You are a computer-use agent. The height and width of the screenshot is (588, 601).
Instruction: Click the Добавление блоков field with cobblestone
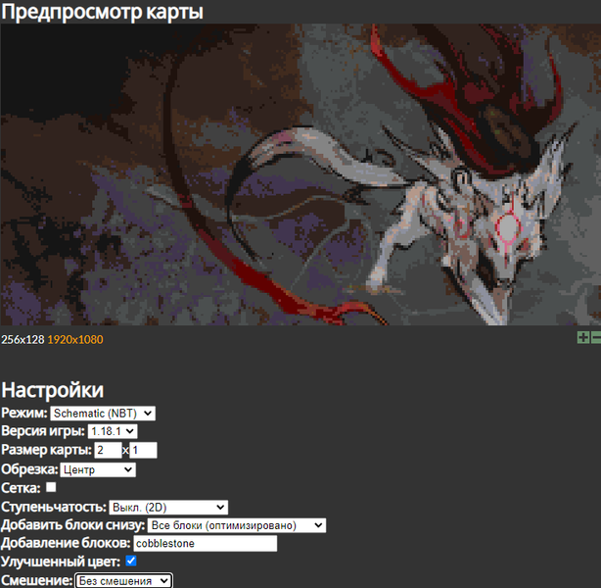(205, 544)
